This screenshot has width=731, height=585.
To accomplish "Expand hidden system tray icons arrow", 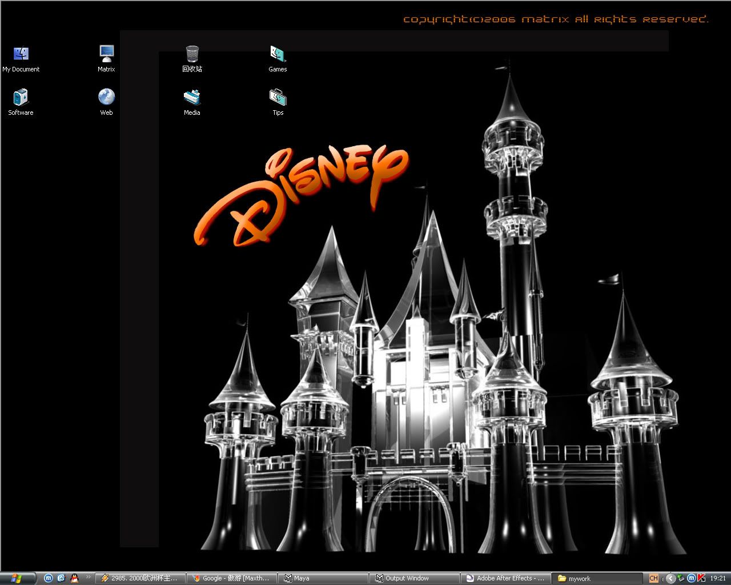I will tap(671, 579).
